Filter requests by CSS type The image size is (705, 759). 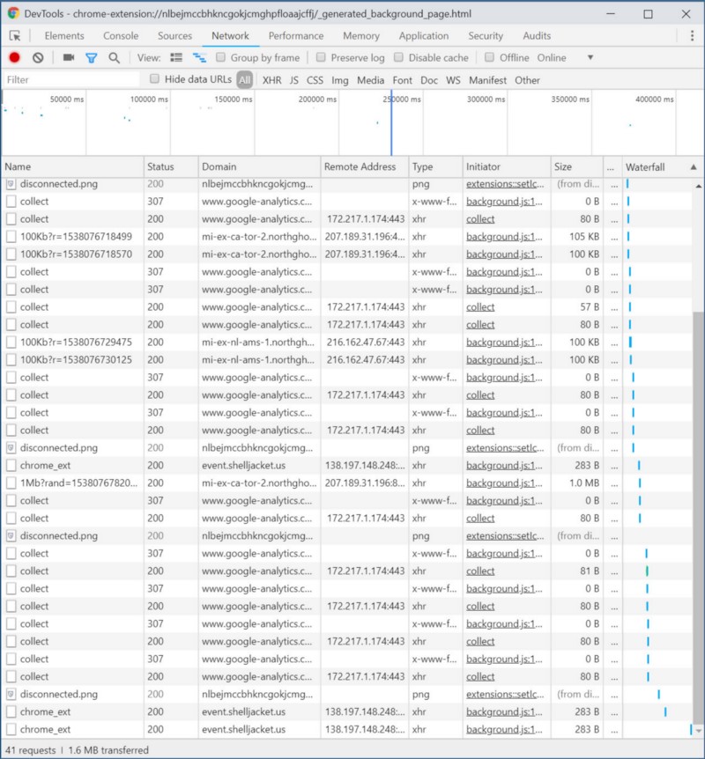coord(315,80)
